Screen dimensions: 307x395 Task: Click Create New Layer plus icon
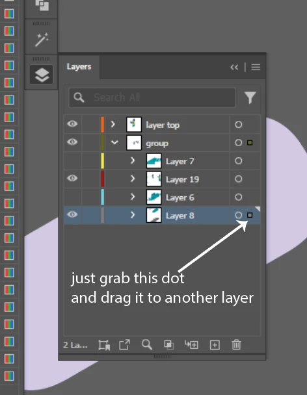point(215,345)
